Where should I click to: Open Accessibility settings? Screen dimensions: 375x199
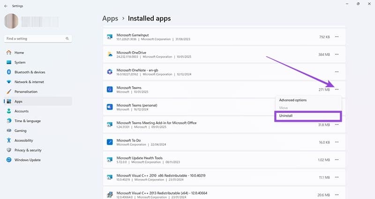pos(38,140)
